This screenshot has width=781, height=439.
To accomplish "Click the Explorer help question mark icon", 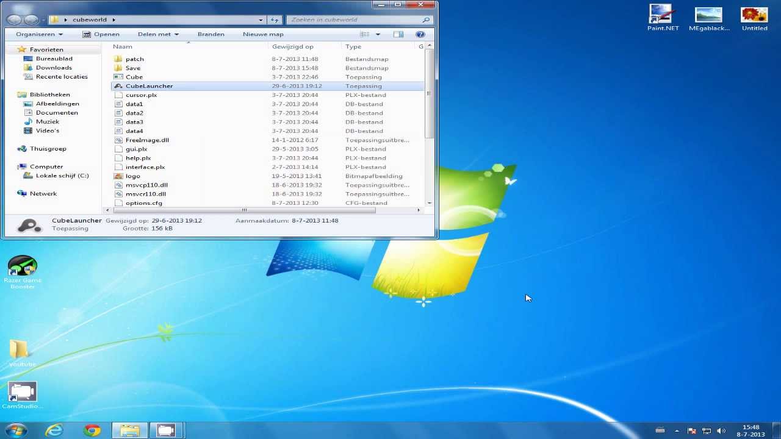I will coord(420,34).
